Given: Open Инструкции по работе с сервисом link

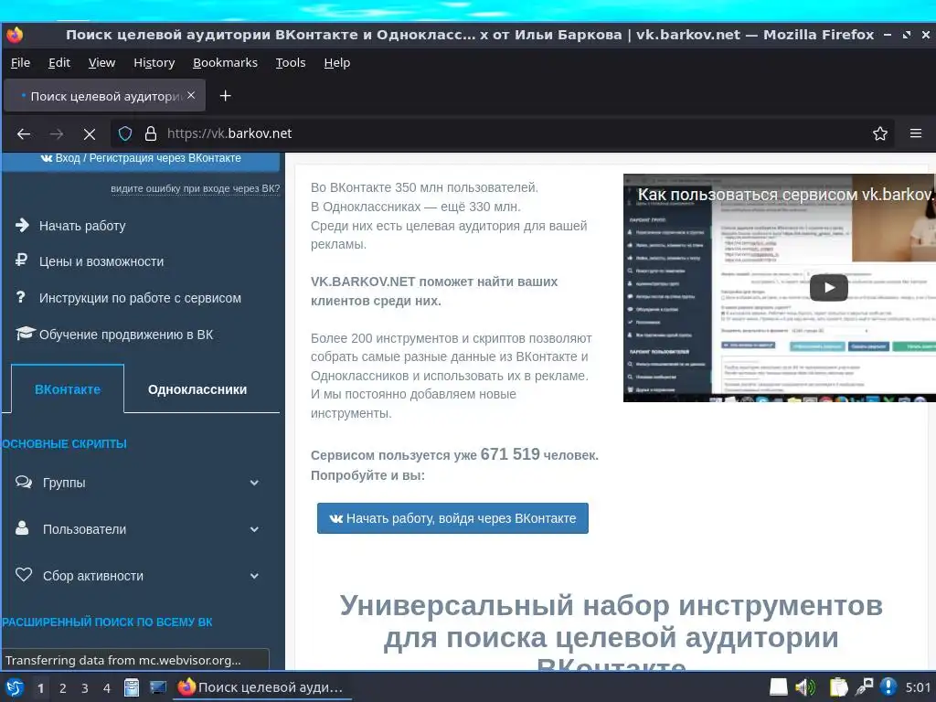Looking at the screenshot, I should (140, 298).
